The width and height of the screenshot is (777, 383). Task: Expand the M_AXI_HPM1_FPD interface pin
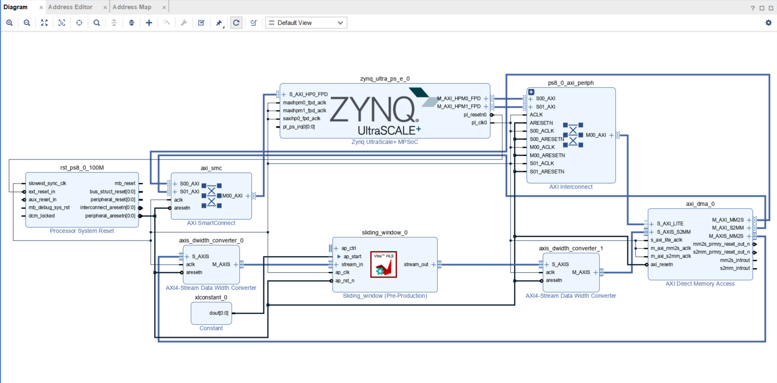click(486, 107)
